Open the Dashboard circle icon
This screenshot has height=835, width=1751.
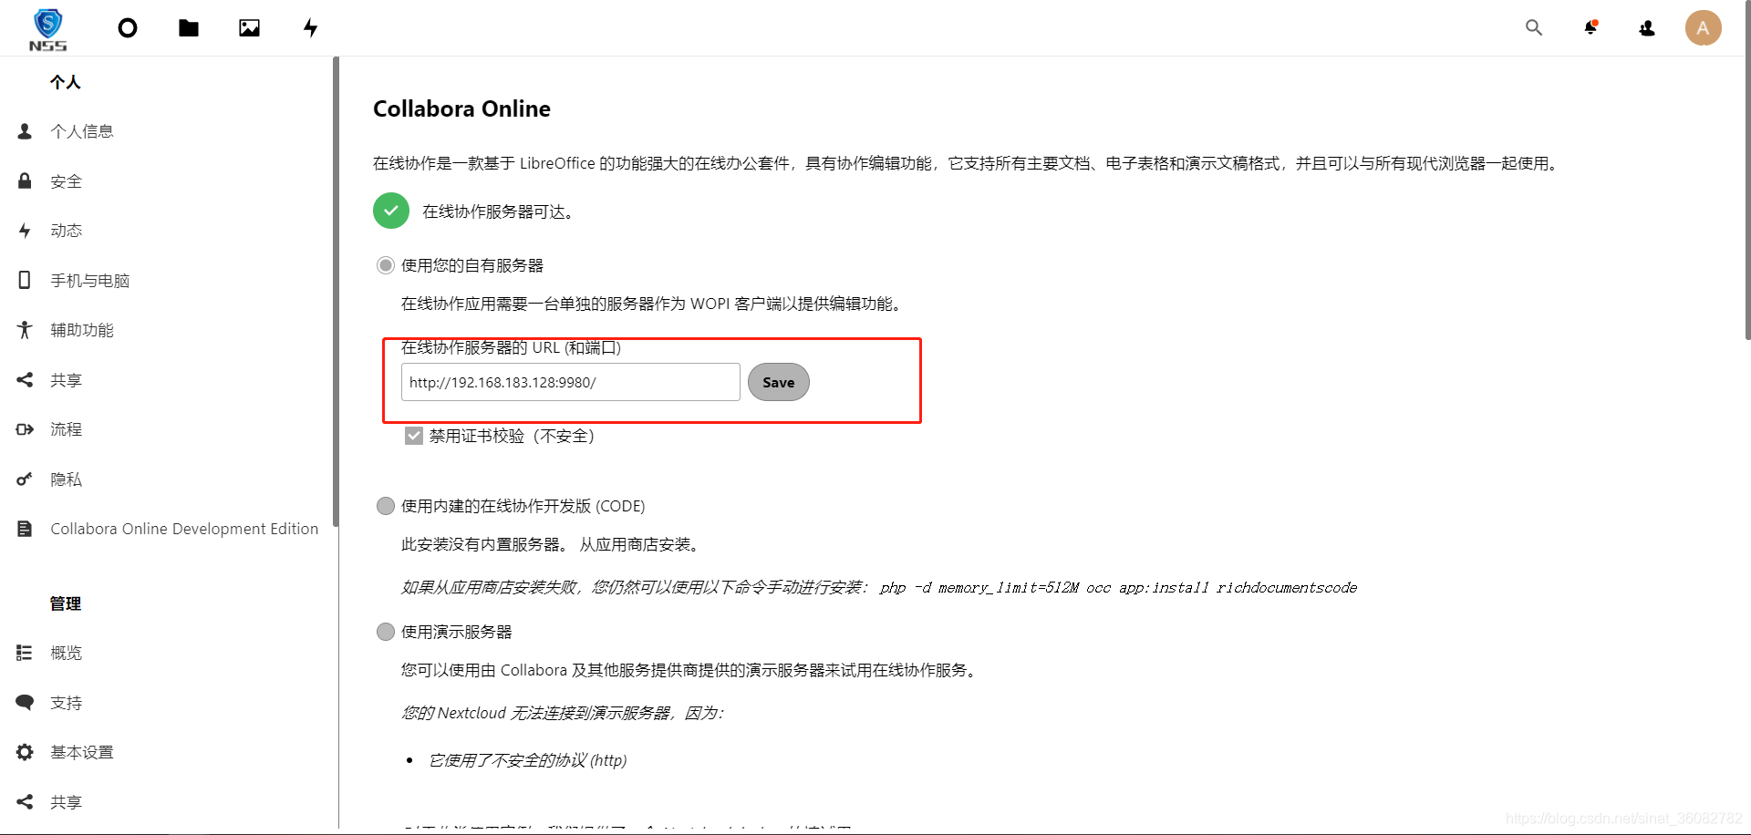[x=128, y=28]
